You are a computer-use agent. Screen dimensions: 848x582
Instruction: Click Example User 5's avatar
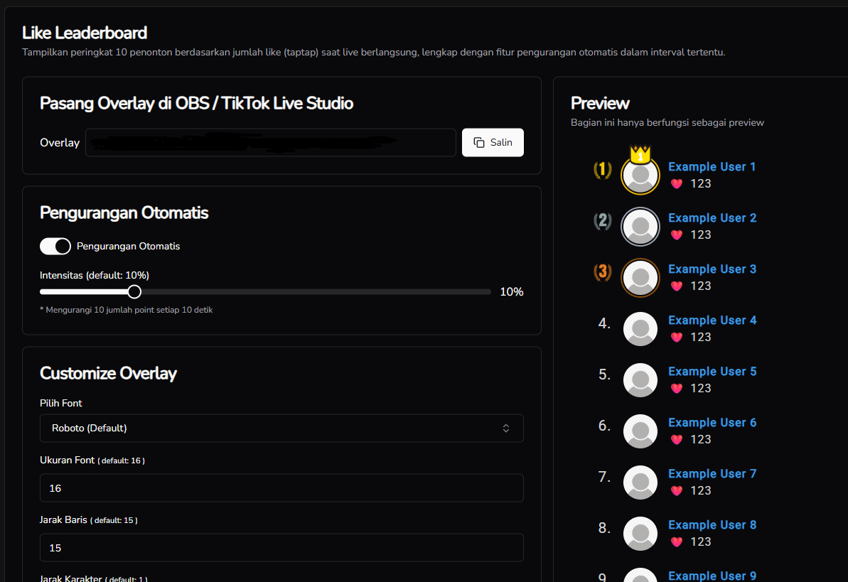640,380
